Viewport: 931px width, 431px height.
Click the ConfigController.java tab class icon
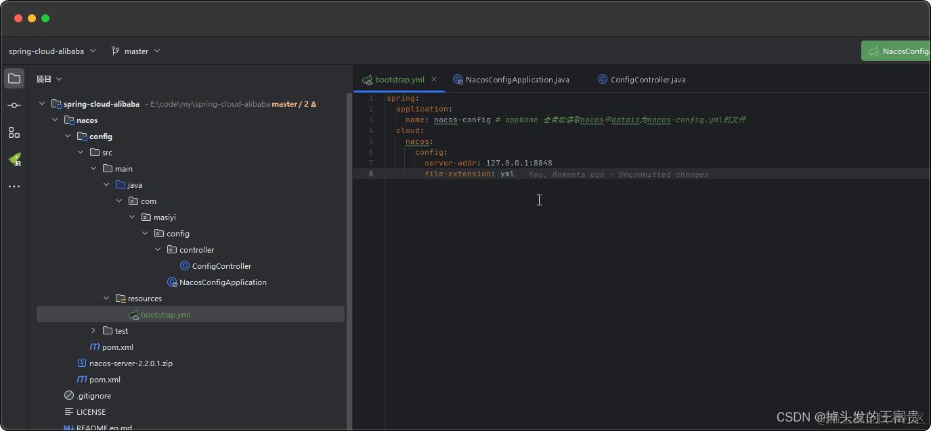(603, 79)
